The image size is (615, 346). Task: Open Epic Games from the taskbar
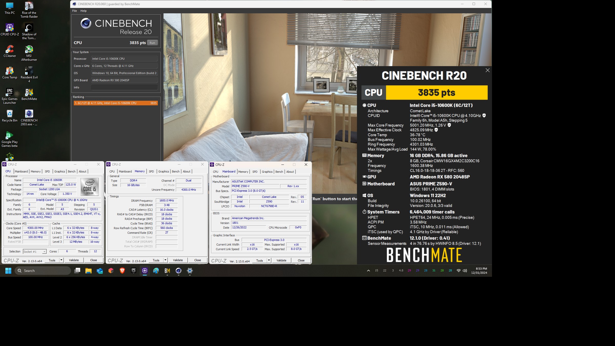(134, 271)
